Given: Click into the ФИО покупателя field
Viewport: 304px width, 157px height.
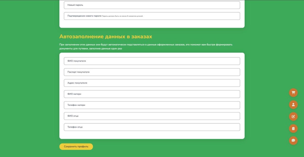Looking at the screenshot, I should (152, 61).
